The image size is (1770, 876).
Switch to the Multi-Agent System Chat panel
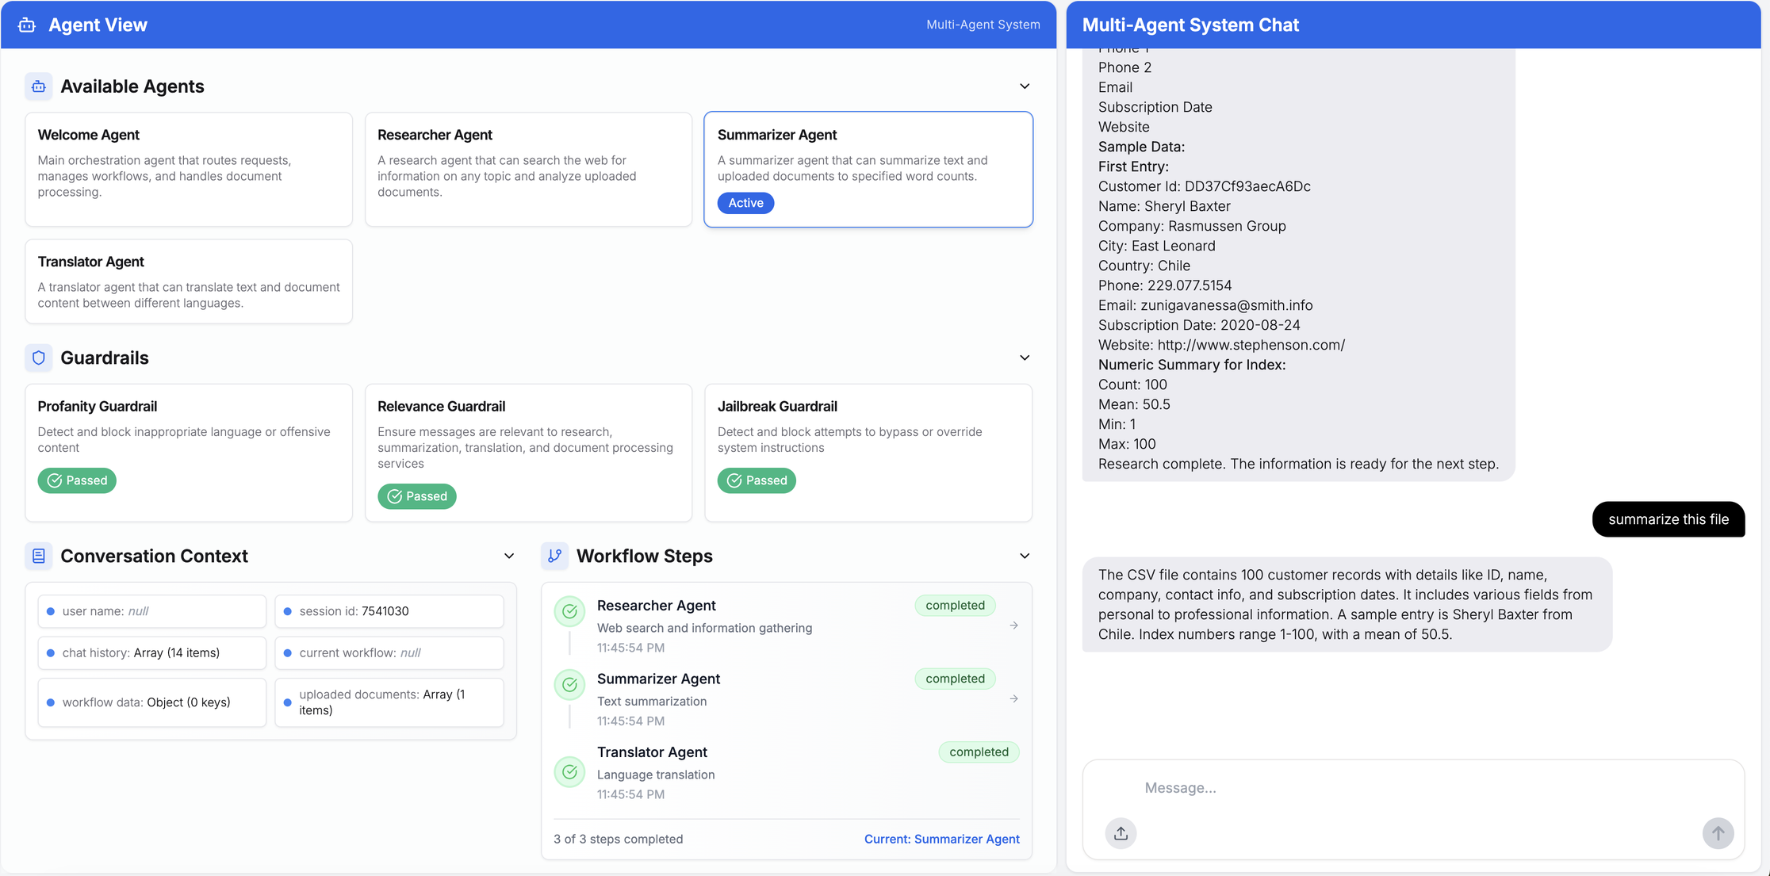click(1191, 25)
